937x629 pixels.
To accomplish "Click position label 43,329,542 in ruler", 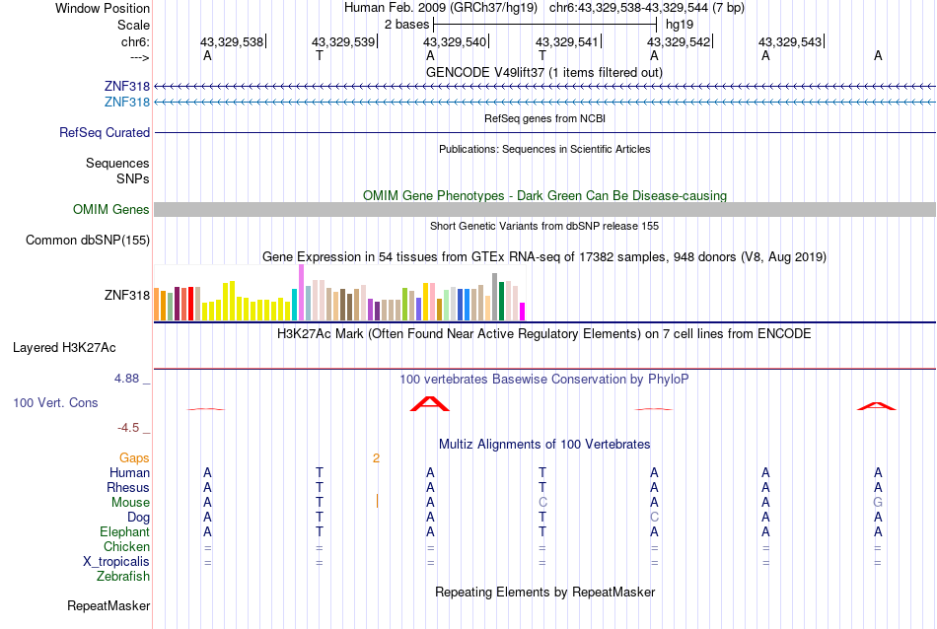I will [679, 41].
